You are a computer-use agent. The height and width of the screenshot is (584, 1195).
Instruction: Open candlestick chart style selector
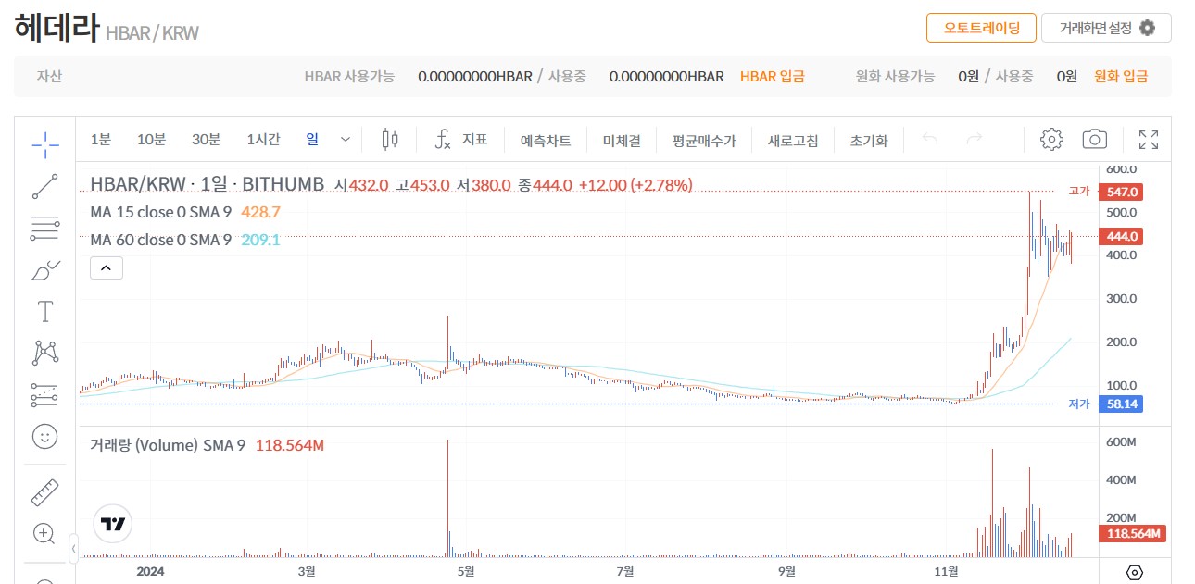pos(391,140)
